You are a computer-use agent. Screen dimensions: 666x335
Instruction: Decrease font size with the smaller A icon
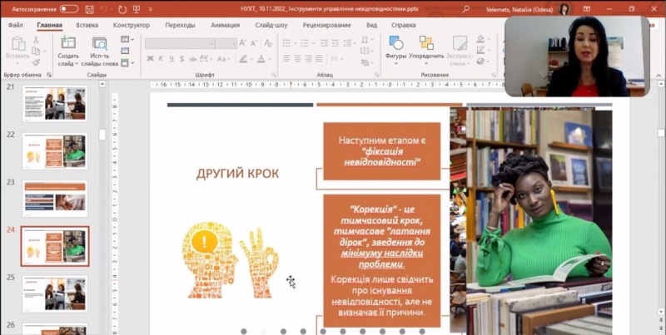254,43
